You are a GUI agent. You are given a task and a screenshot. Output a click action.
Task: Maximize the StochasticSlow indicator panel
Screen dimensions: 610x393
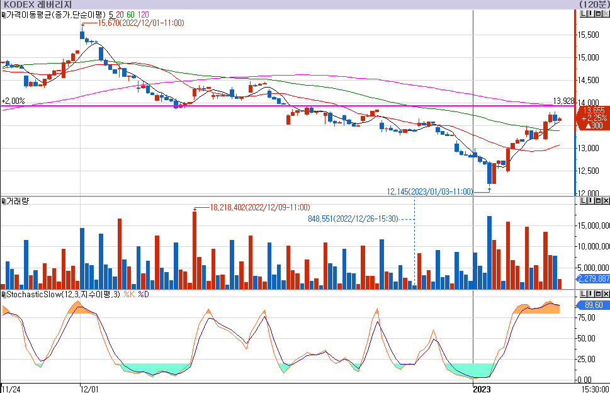(x=598, y=293)
